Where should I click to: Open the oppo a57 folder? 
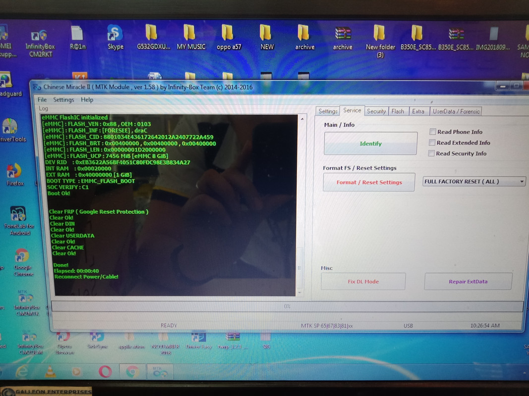(x=229, y=37)
